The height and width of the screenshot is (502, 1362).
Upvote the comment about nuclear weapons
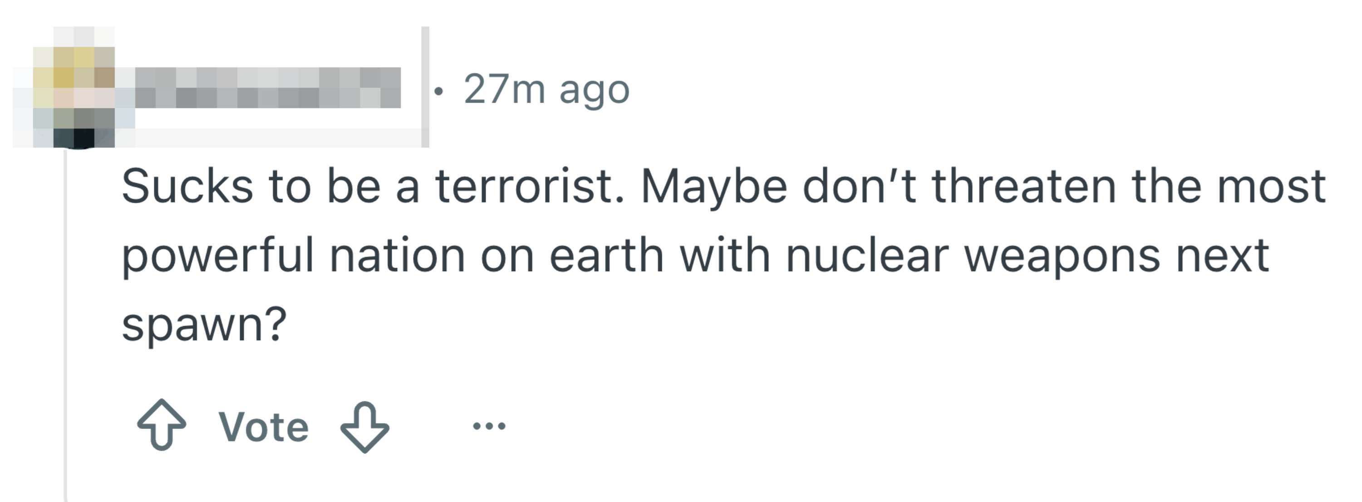(x=161, y=425)
